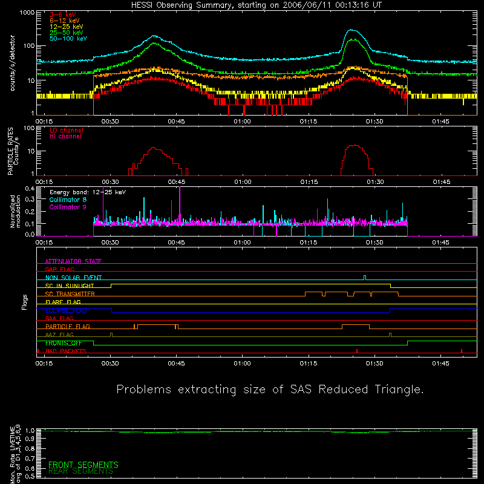
Task: Select the Collimator 9 legend label
Action: click(68, 207)
